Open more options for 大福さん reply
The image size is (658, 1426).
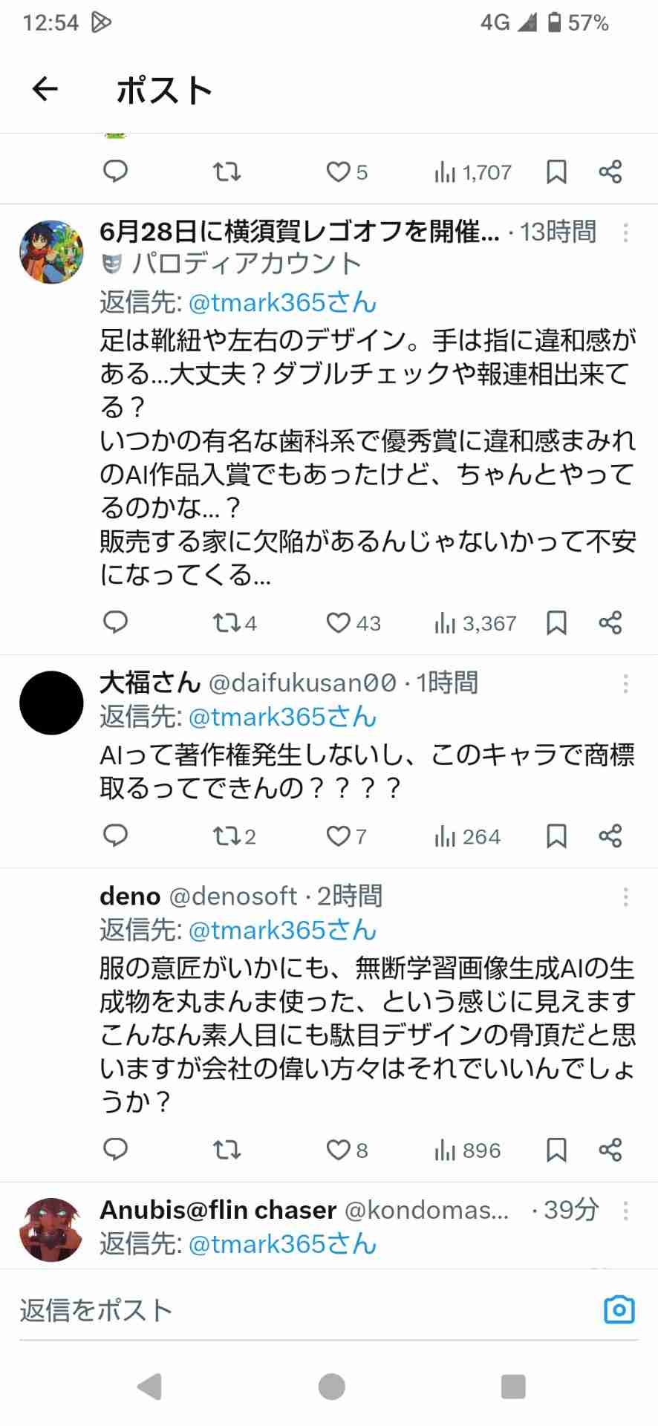[x=625, y=683]
